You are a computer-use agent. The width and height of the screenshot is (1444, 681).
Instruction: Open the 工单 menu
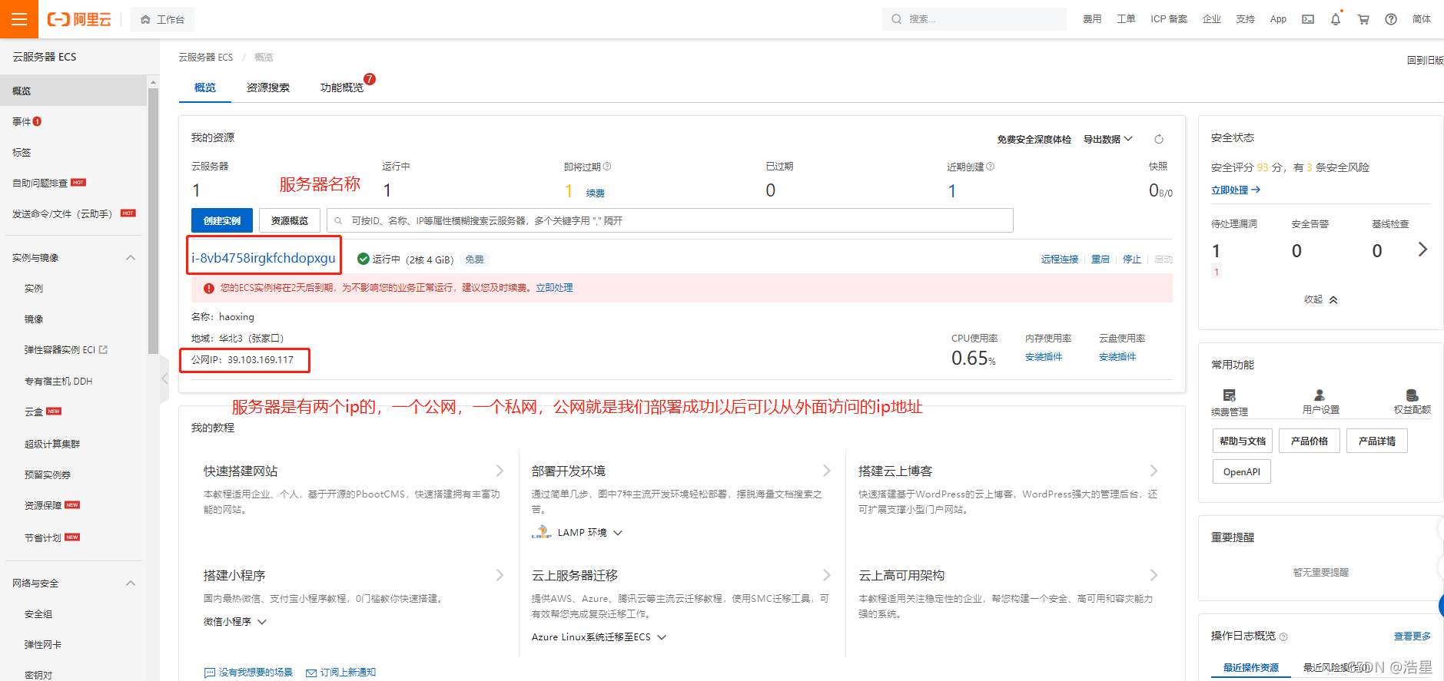click(1126, 19)
